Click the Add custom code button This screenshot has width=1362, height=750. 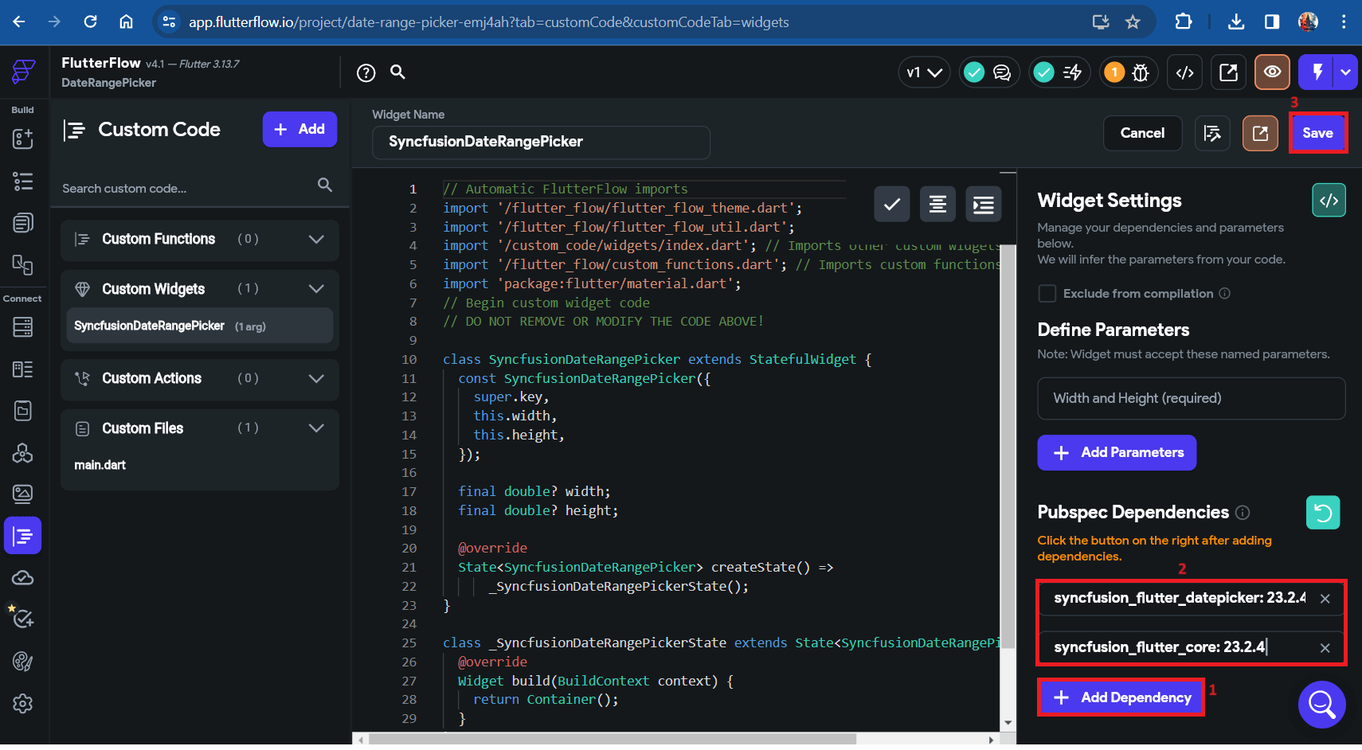click(x=299, y=129)
